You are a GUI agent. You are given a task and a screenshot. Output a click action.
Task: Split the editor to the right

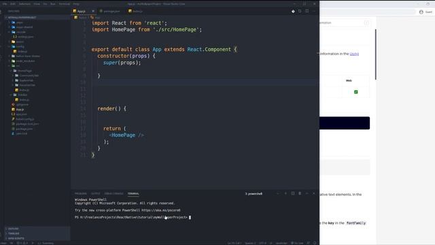pyautogui.click(x=307, y=11)
